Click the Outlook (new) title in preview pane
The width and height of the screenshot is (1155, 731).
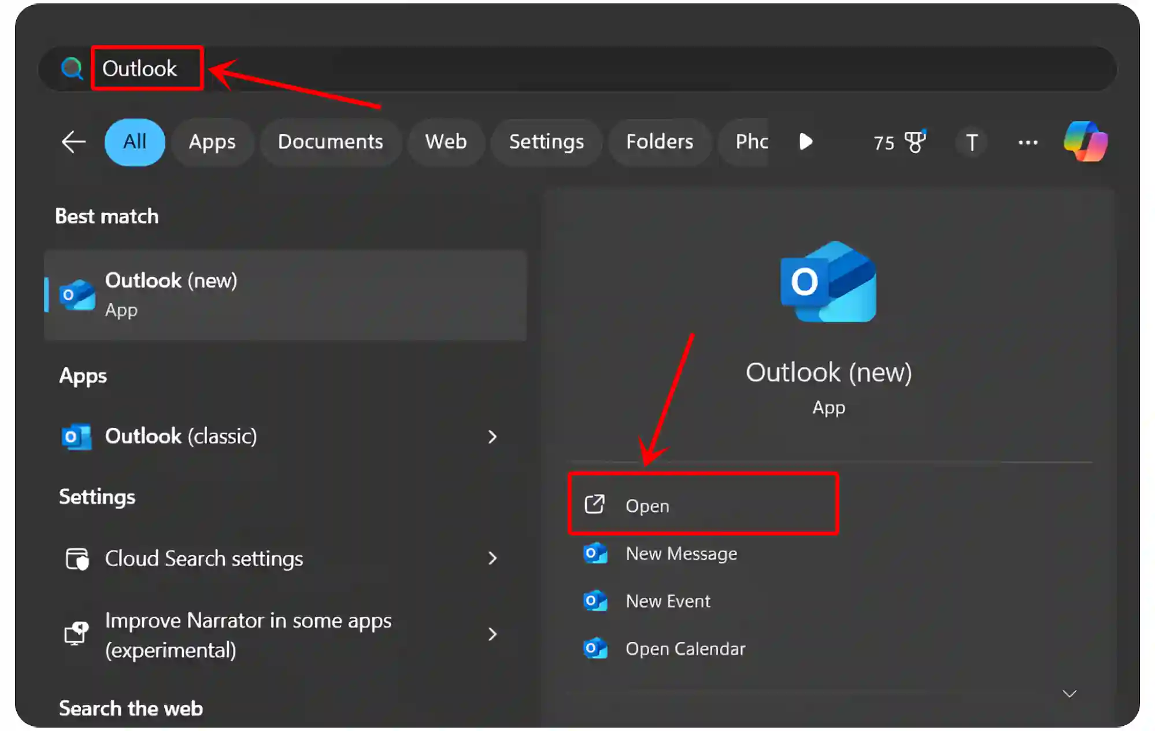click(x=828, y=372)
